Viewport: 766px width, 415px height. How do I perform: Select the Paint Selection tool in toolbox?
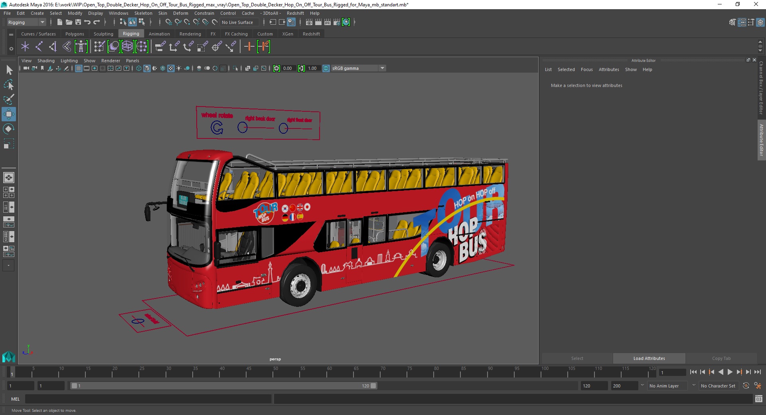9,99
